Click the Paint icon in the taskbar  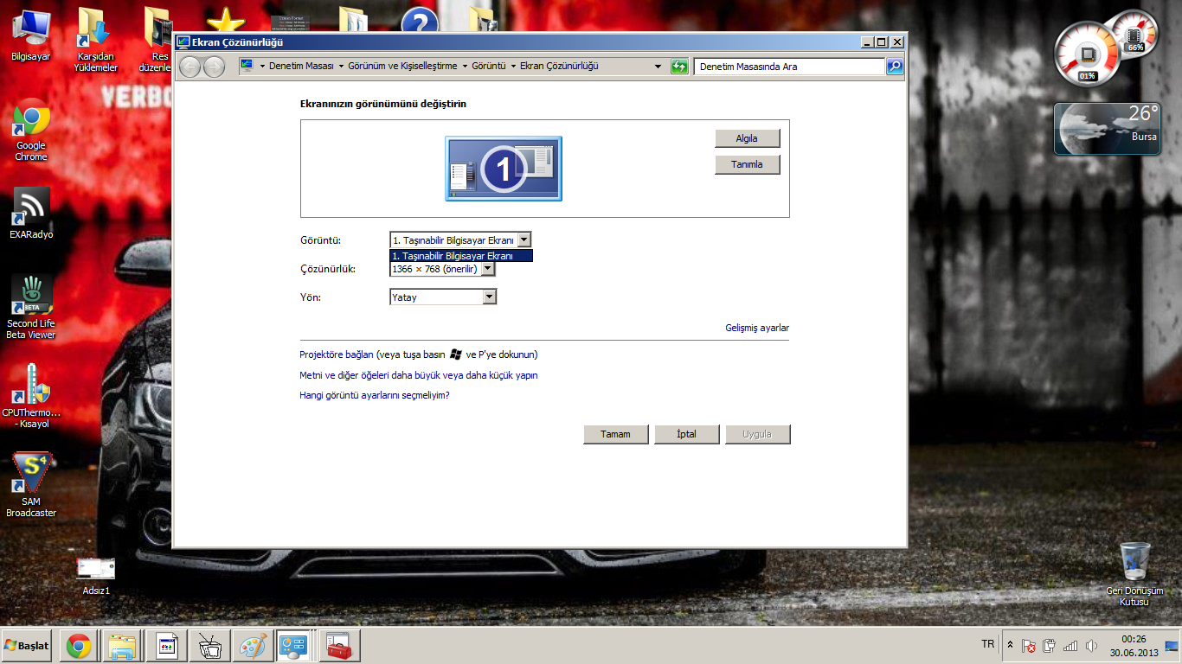253,646
